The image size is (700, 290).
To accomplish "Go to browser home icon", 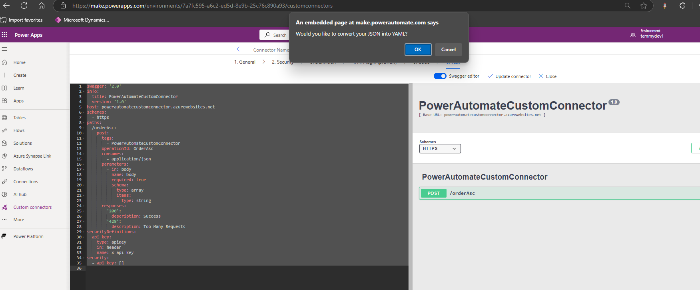I will point(42,6).
